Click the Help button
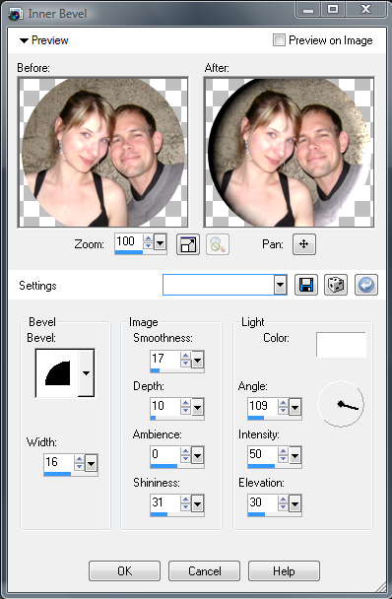The image size is (392, 599). [x=284, y=570]
